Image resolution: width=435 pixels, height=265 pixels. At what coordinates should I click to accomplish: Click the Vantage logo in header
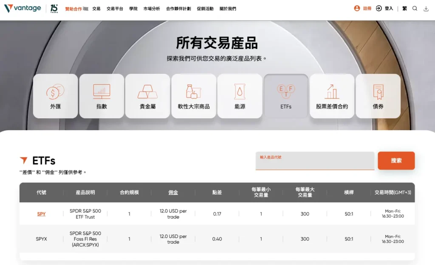tap(23, 8)
